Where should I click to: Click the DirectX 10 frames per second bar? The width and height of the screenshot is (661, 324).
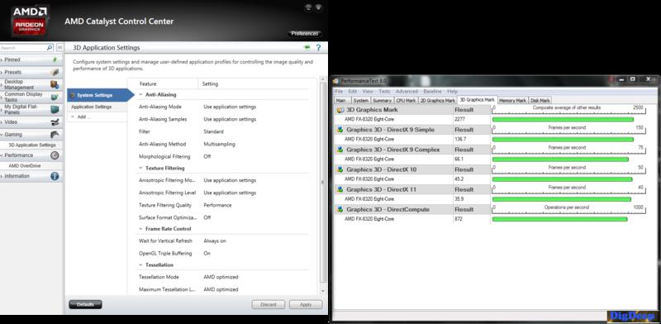[x=562, y=179]
